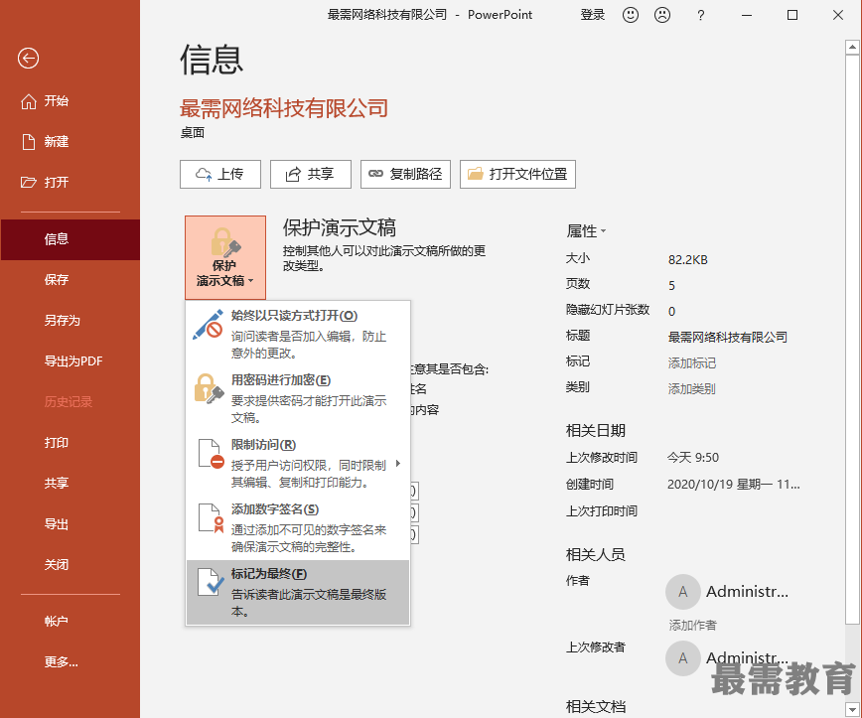862x718 pixels.
Task: Click the padlock encrypt-with-password icon
Action: [209, 388]
